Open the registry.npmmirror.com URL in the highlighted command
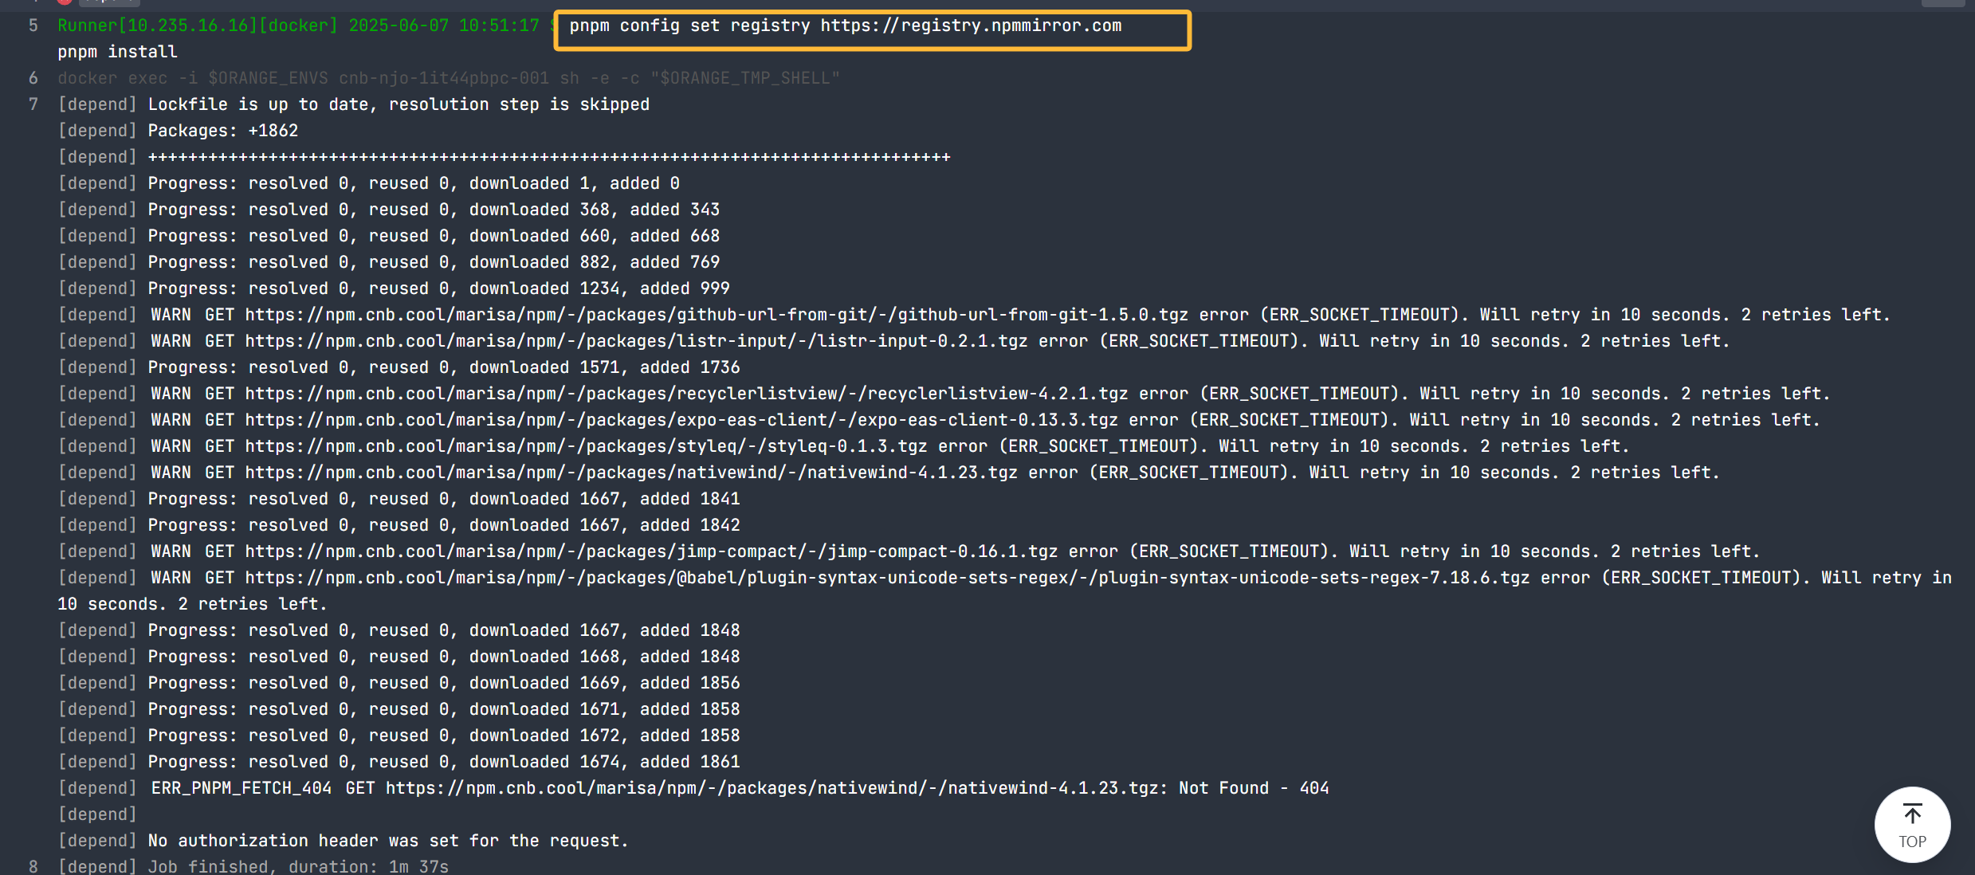The width and height of the screenshot is (1975, 875). click(x=971, y=26)
